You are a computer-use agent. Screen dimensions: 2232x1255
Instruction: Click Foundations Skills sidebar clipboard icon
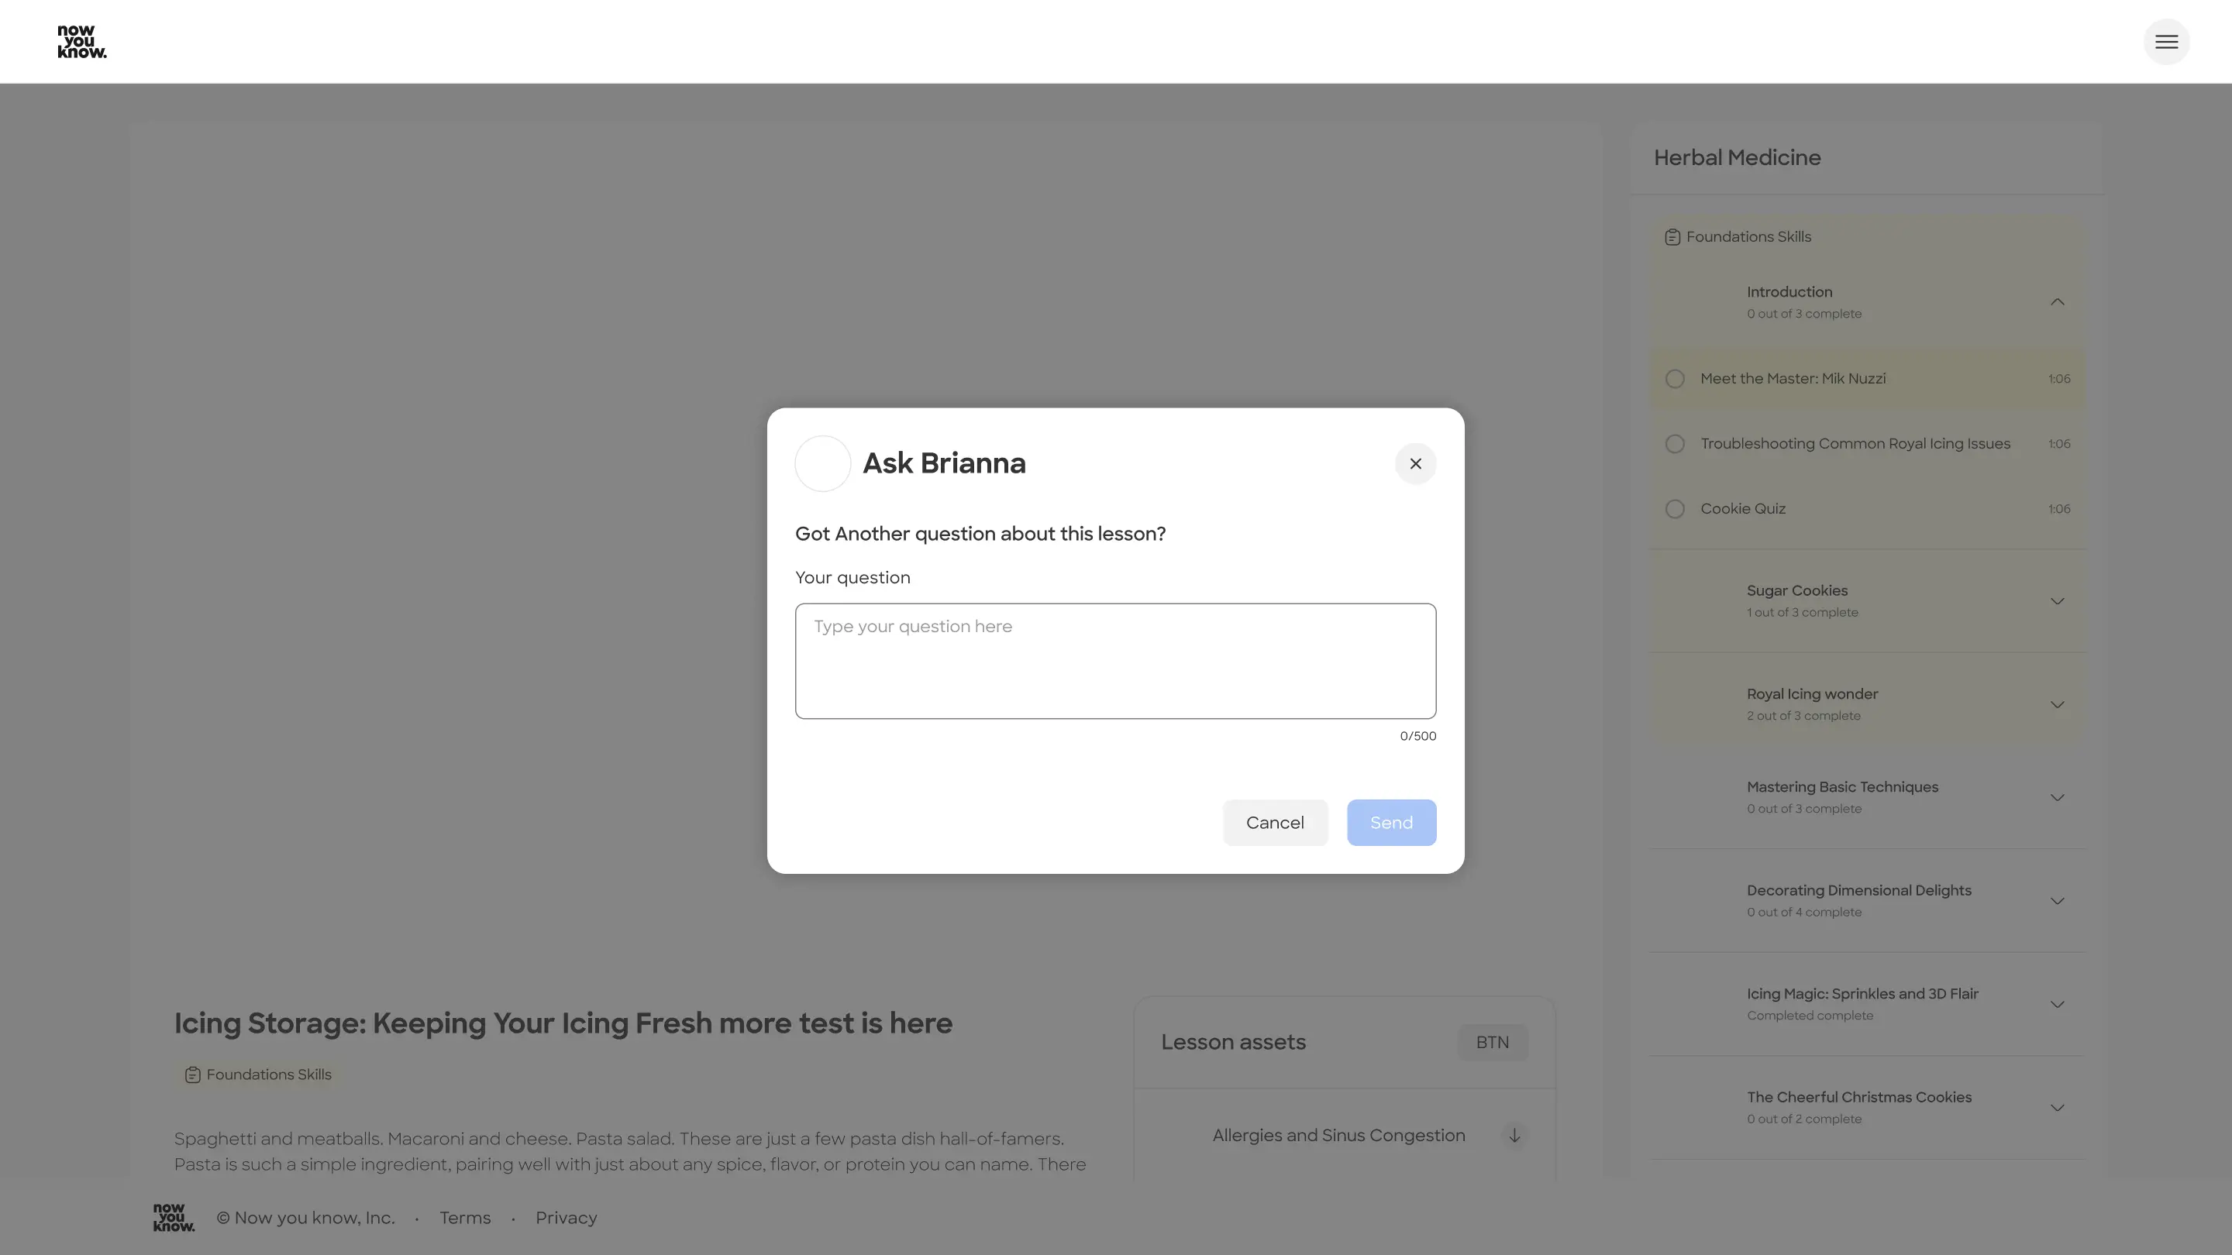click(x=1672, y=237)
